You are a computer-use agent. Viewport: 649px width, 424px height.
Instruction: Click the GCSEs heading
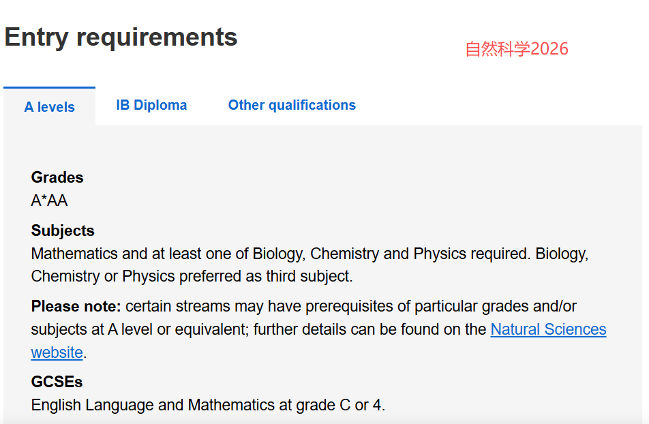point(57,382)
